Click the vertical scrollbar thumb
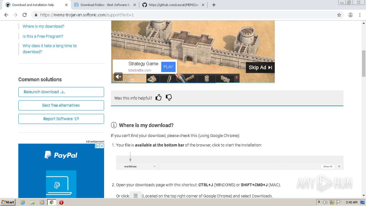Screen dimensions: 366x206 (364, 64)
